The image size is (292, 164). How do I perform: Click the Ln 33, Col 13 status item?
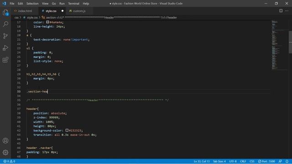click(202, 161)
